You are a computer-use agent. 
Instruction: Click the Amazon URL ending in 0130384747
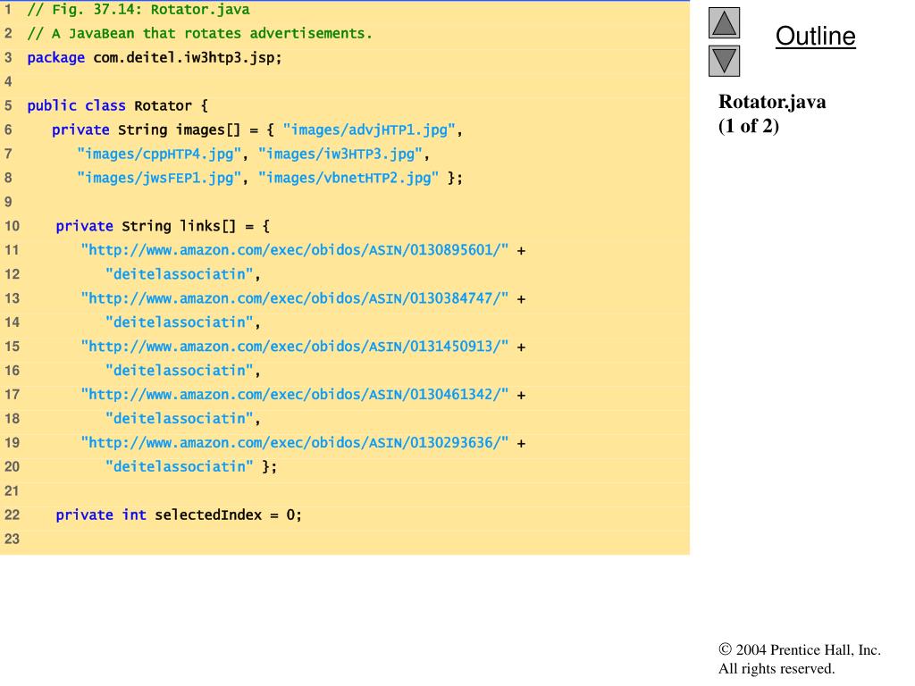pos(295,298)
